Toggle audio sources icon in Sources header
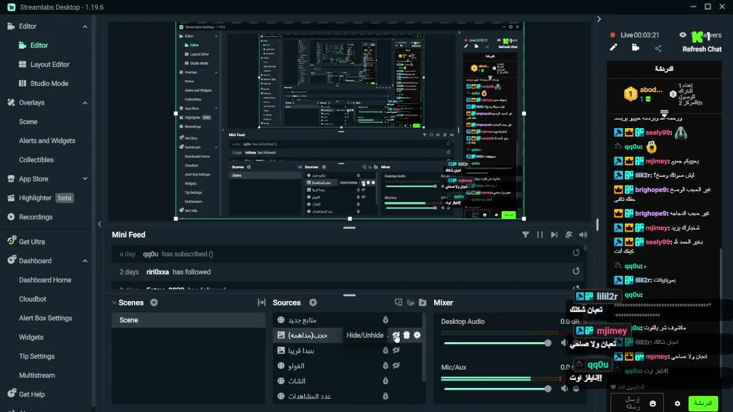This screenshot has height=412, width=733. pyautogui.click(x=411, y=303)
